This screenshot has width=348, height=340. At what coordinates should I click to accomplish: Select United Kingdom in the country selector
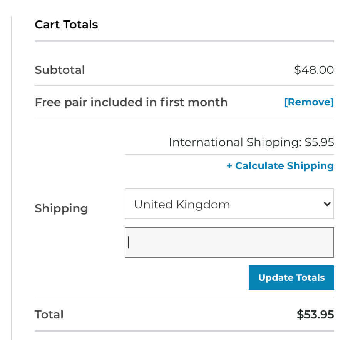click(x=229, y=204)
